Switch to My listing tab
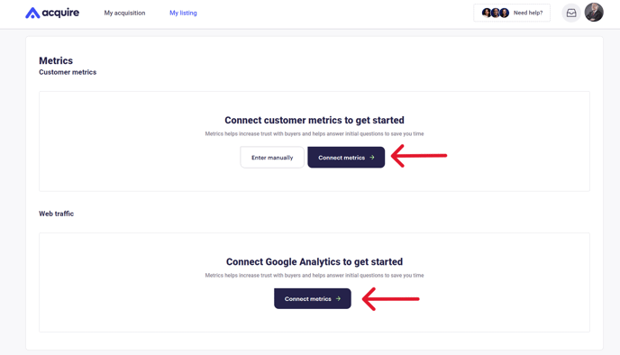620x355 pixels. coord(183,13)
